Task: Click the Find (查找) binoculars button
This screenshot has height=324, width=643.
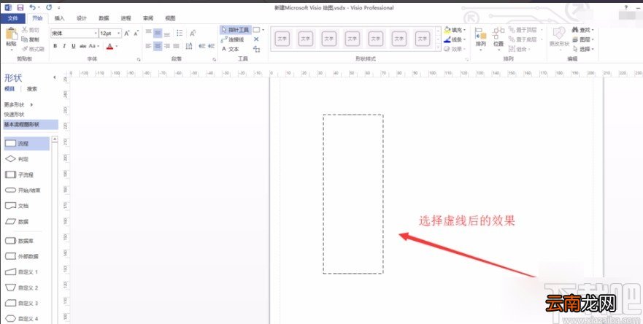Action: tap(582, 30)
